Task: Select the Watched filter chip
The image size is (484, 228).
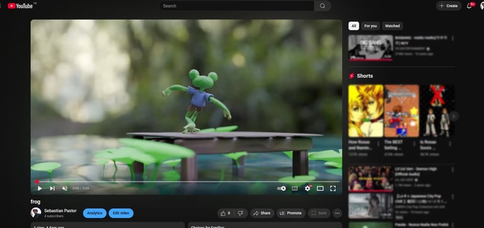Action: coord(393,26)
